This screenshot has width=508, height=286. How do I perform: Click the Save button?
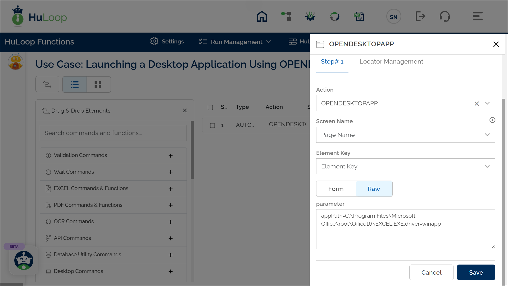tap(476, 272)
